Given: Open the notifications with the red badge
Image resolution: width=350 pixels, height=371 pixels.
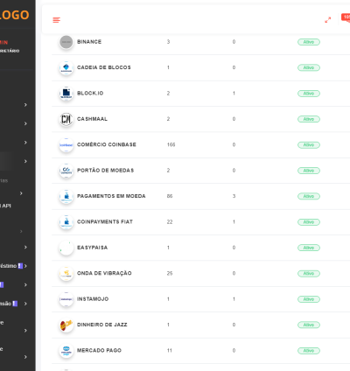Looking at the screenshot, I should [346, 17].
